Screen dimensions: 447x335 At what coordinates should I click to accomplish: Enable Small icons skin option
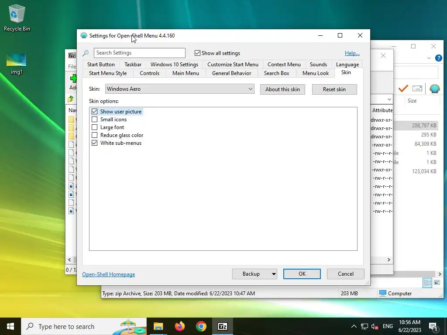[x=94, y=120]
